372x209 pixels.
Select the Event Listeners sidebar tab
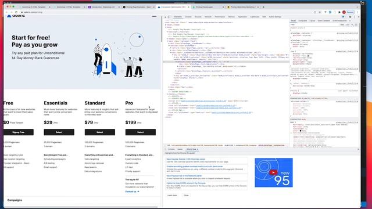tap(324, 21)
